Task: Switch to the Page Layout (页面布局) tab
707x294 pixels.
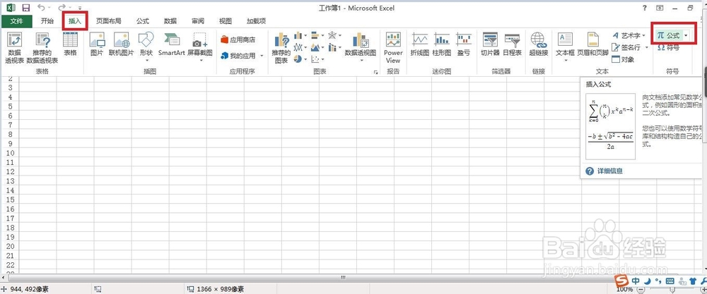Action: pyautogui.click(x=109, y=20)
